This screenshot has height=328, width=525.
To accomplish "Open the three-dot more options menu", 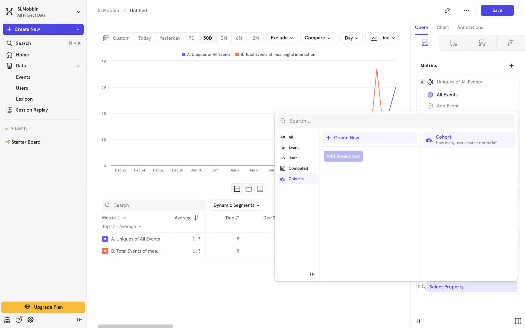I will point(466,10).
